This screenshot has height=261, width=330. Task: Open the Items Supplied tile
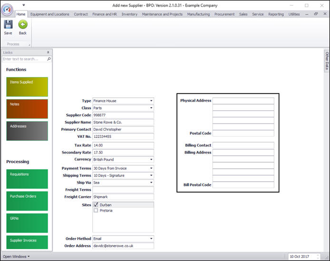click(27, 87)
